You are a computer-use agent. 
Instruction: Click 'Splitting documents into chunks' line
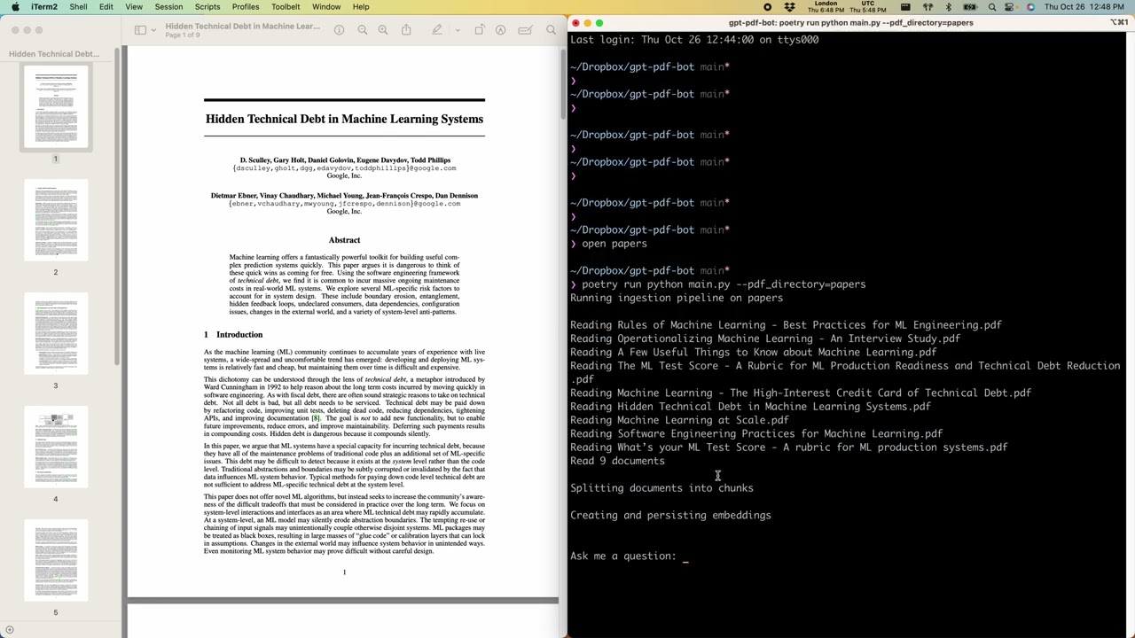click(x=661, y=487)
